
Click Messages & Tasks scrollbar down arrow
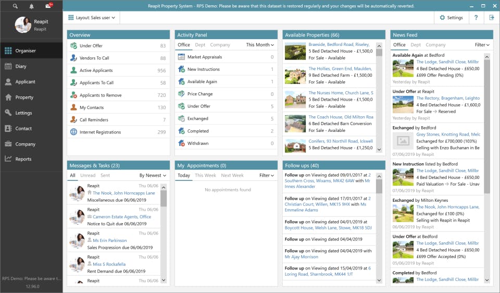coord(163,280)
